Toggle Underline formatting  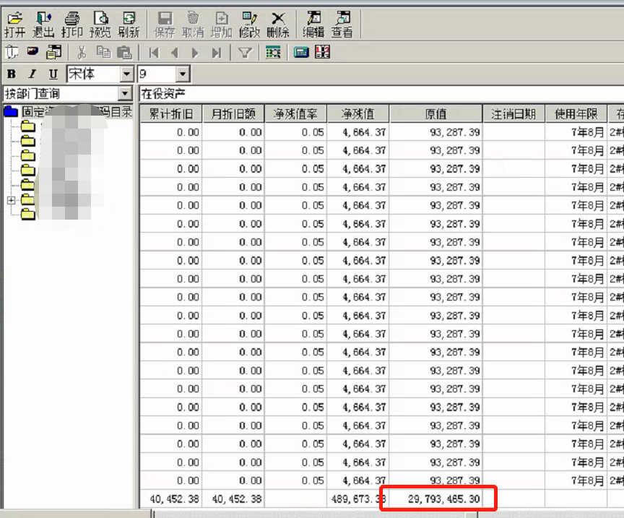53,74
